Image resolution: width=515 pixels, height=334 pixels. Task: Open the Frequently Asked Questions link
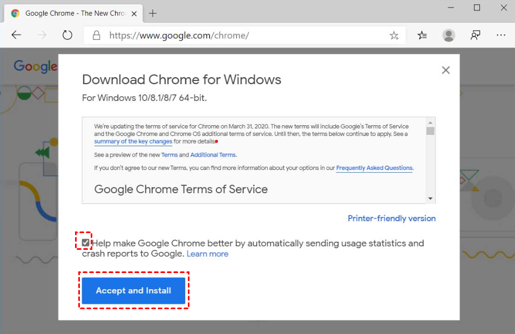[x=374, y=168]
